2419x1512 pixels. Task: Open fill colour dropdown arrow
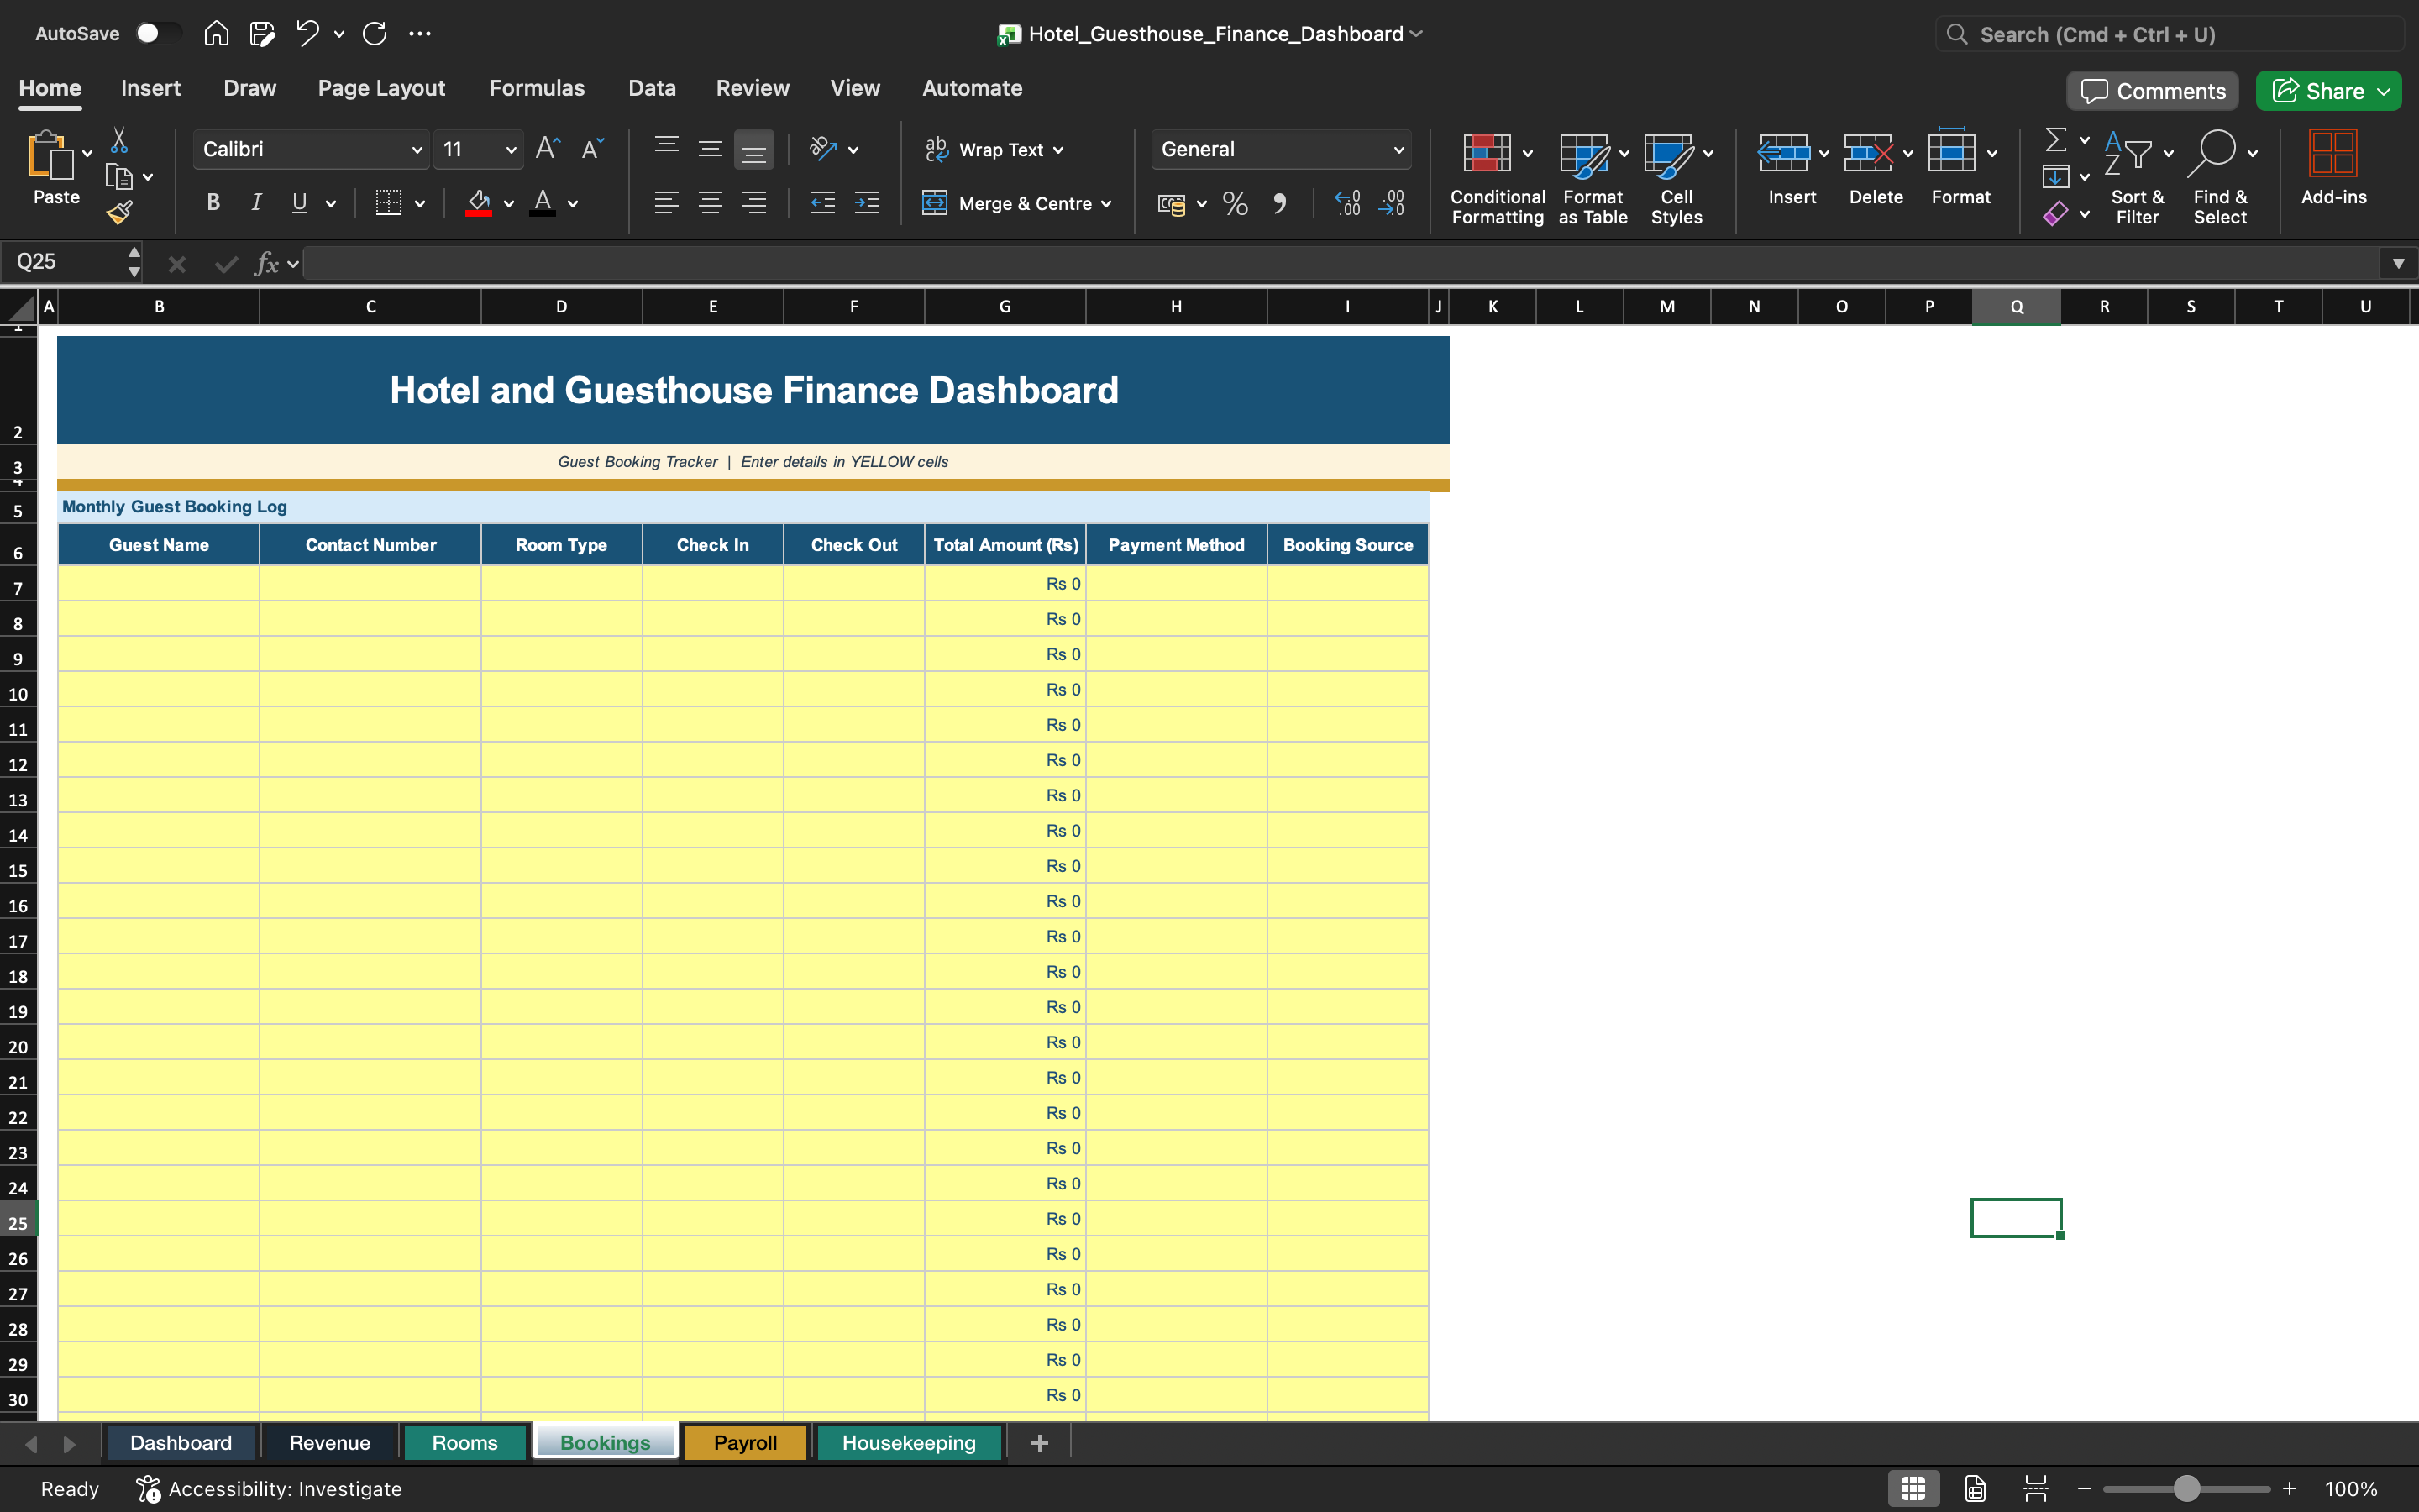tap(509, 204)
